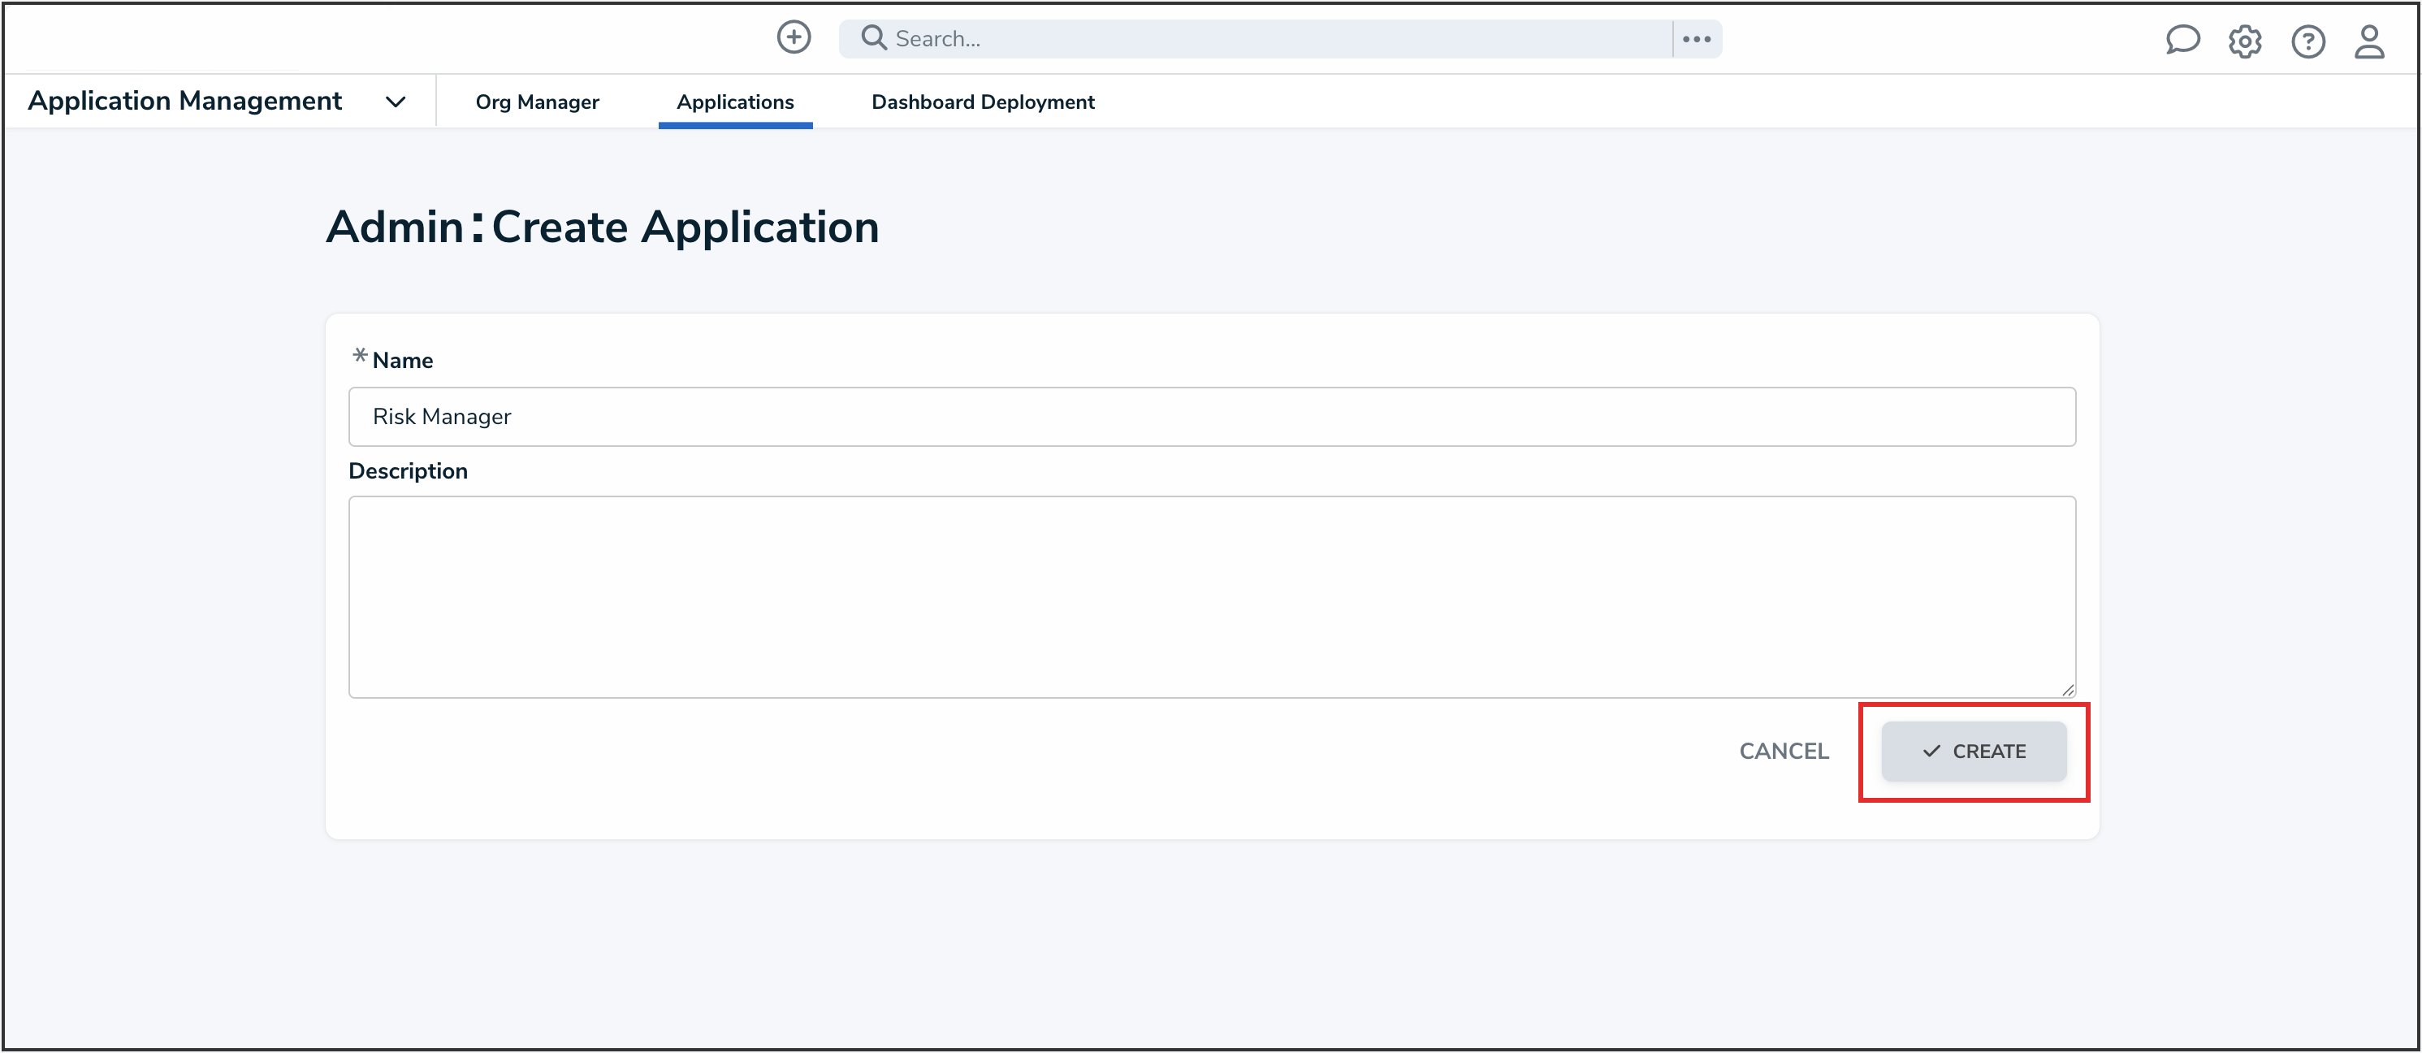Click the magnifying glass search icon
Screen dimensions: 2422x1053
(873, 37)
